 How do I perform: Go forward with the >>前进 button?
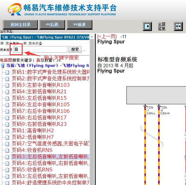(x=79, y=25)
